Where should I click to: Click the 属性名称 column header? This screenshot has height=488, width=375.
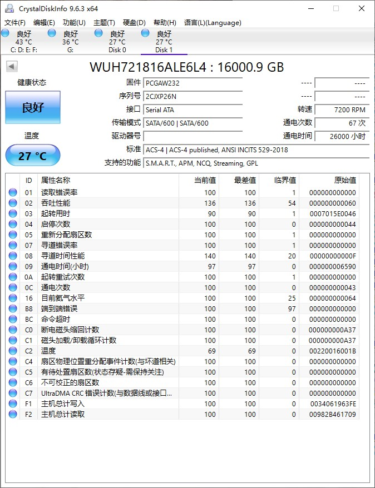pyautogui.click(x=108, y=180)
